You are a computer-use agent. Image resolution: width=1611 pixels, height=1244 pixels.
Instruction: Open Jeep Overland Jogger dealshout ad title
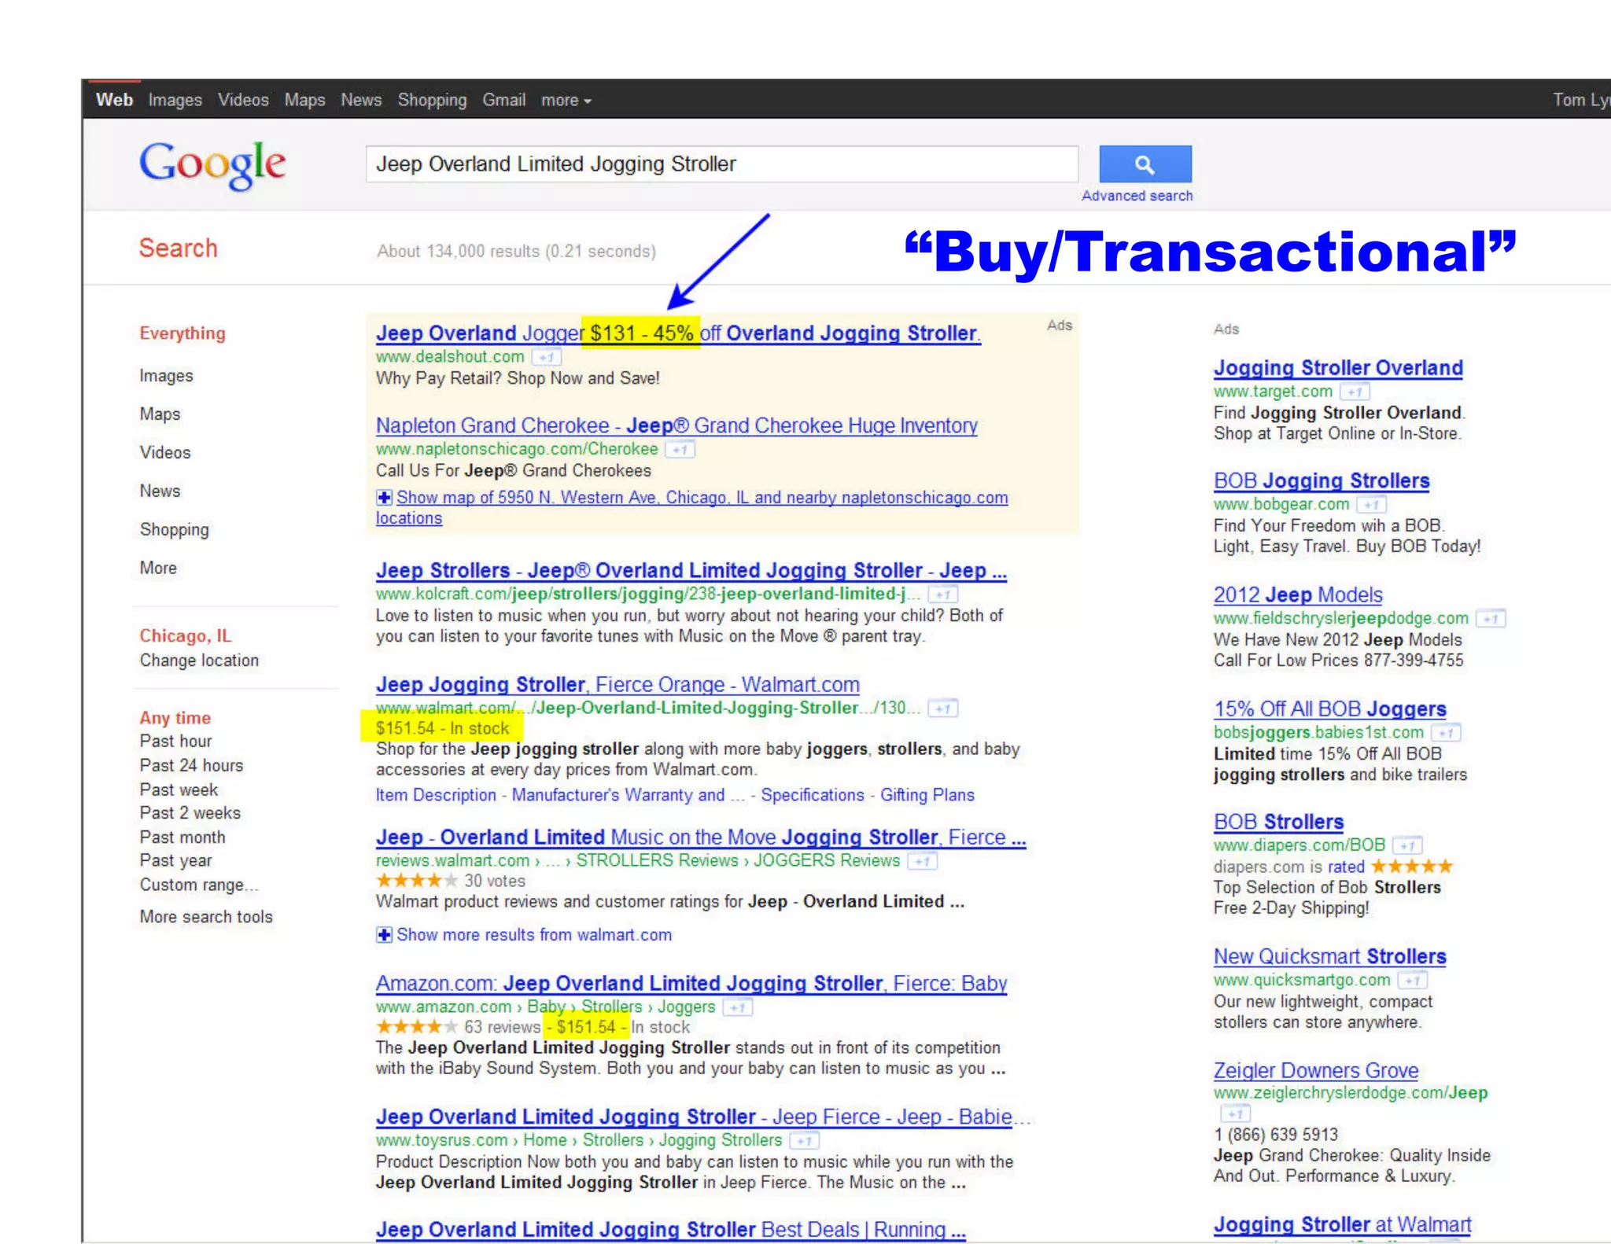(x=678, y=333)
